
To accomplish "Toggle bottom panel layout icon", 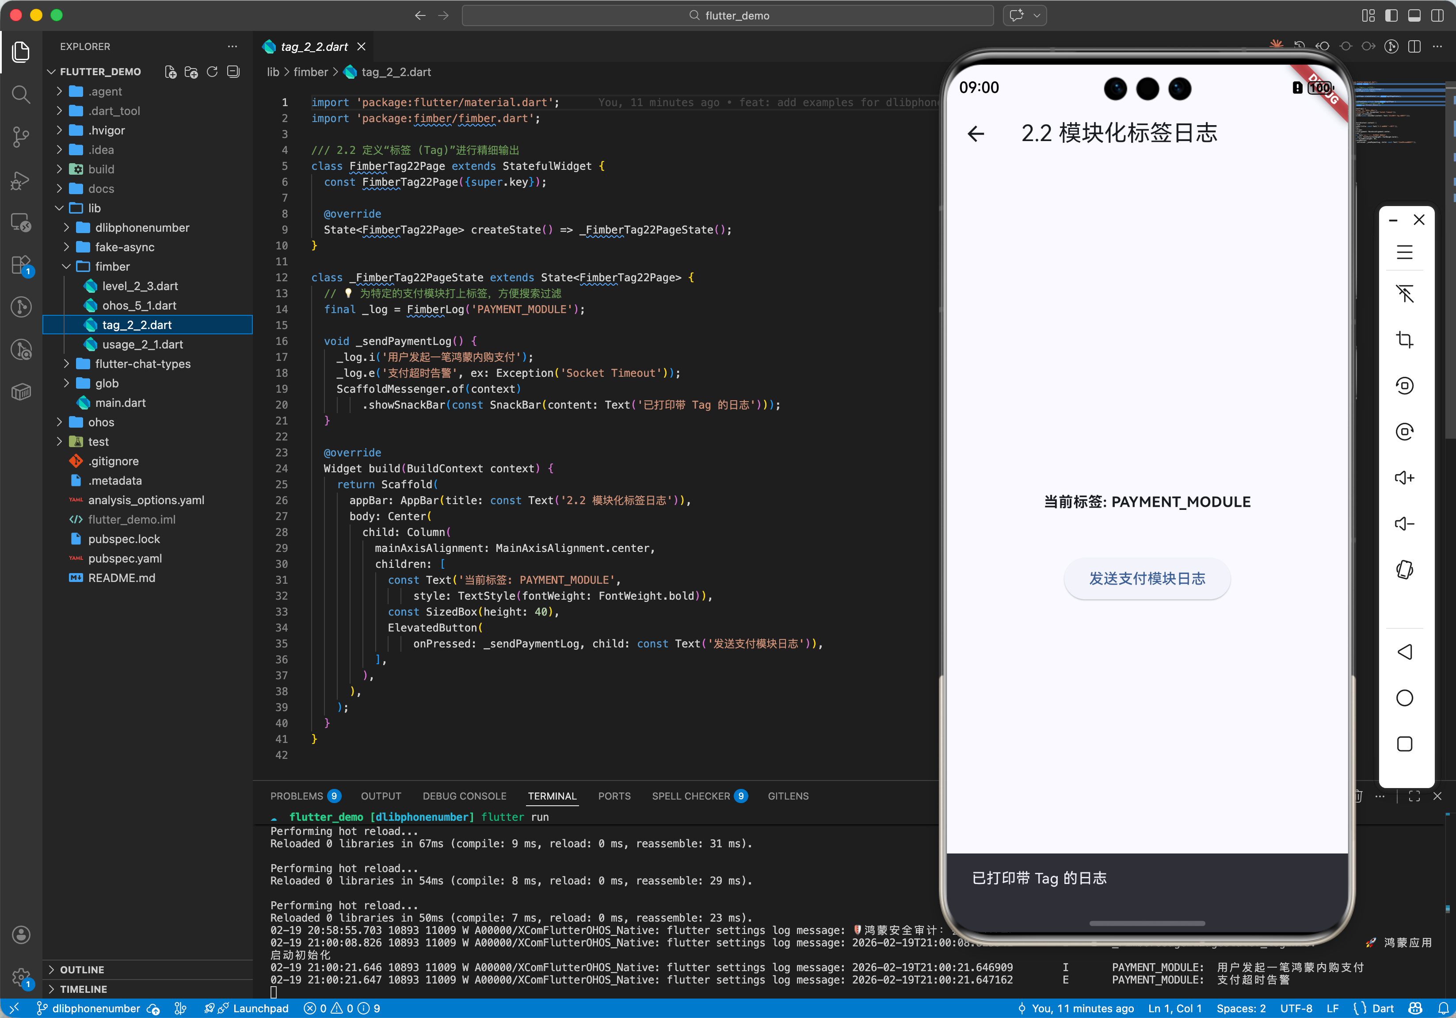I will click(x=1414, y=15).
